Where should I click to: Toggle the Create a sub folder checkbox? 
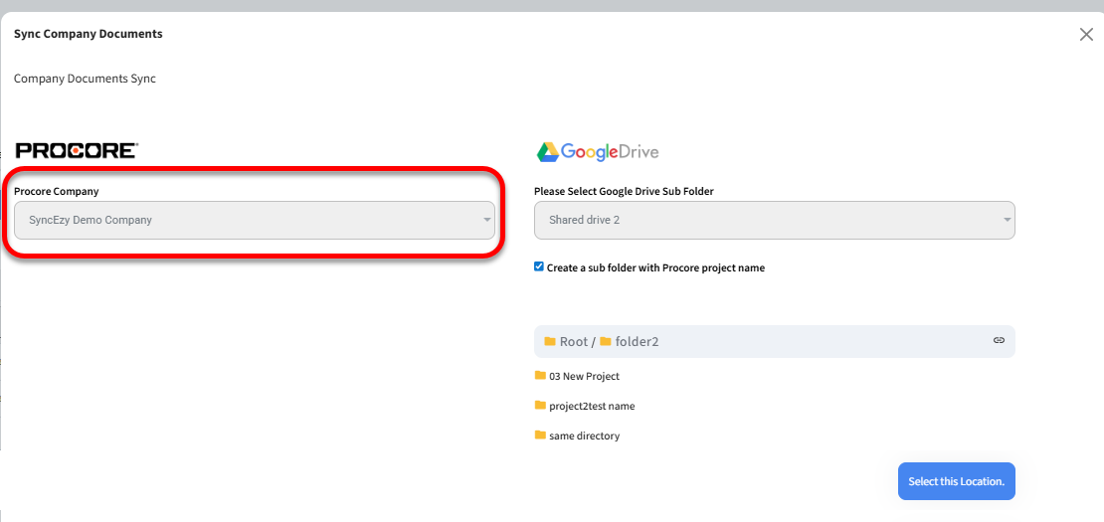539,266
